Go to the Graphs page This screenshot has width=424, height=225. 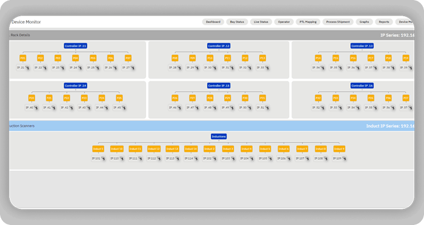point(364,22)
